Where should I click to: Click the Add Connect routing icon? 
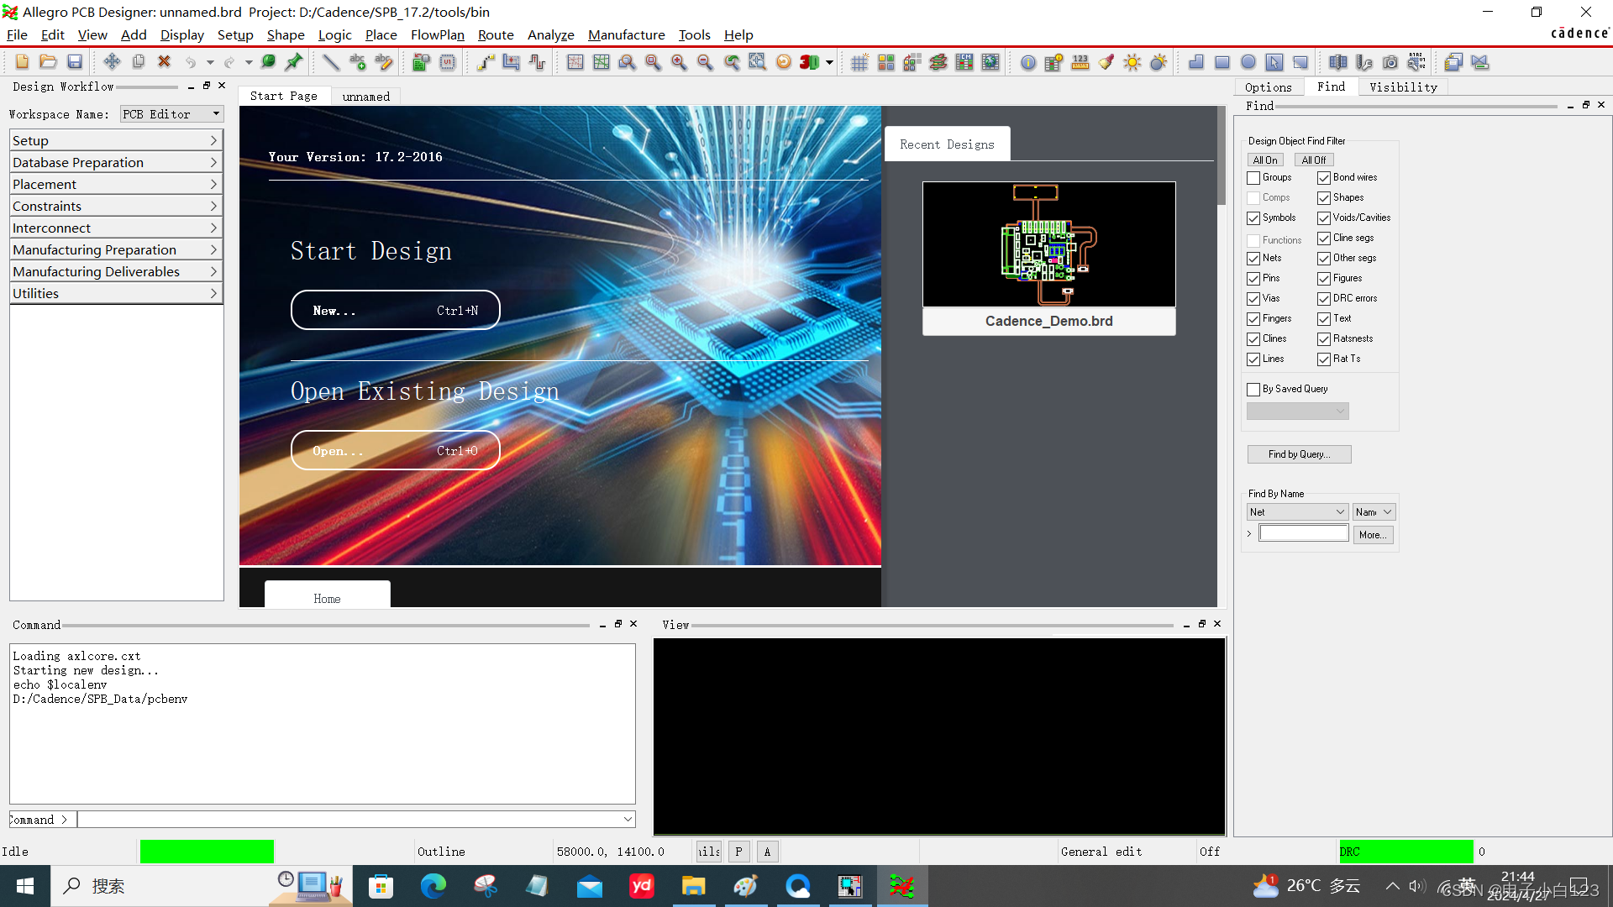click(486, 61)
